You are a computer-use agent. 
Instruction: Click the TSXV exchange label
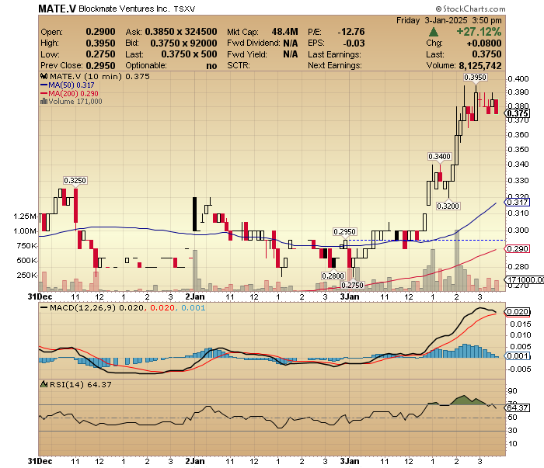pos(185,9)
